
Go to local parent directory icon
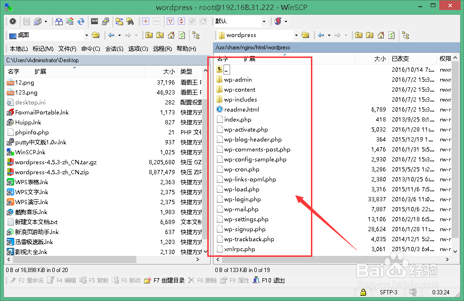149,36
